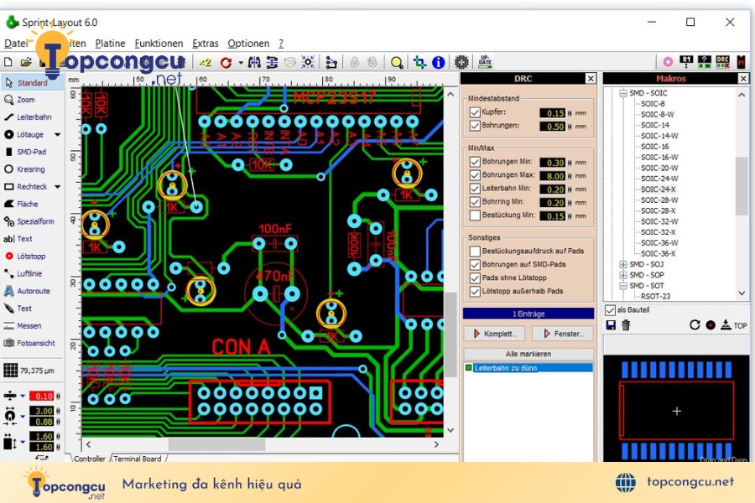Open the Funktionen menu

point(159,44)
